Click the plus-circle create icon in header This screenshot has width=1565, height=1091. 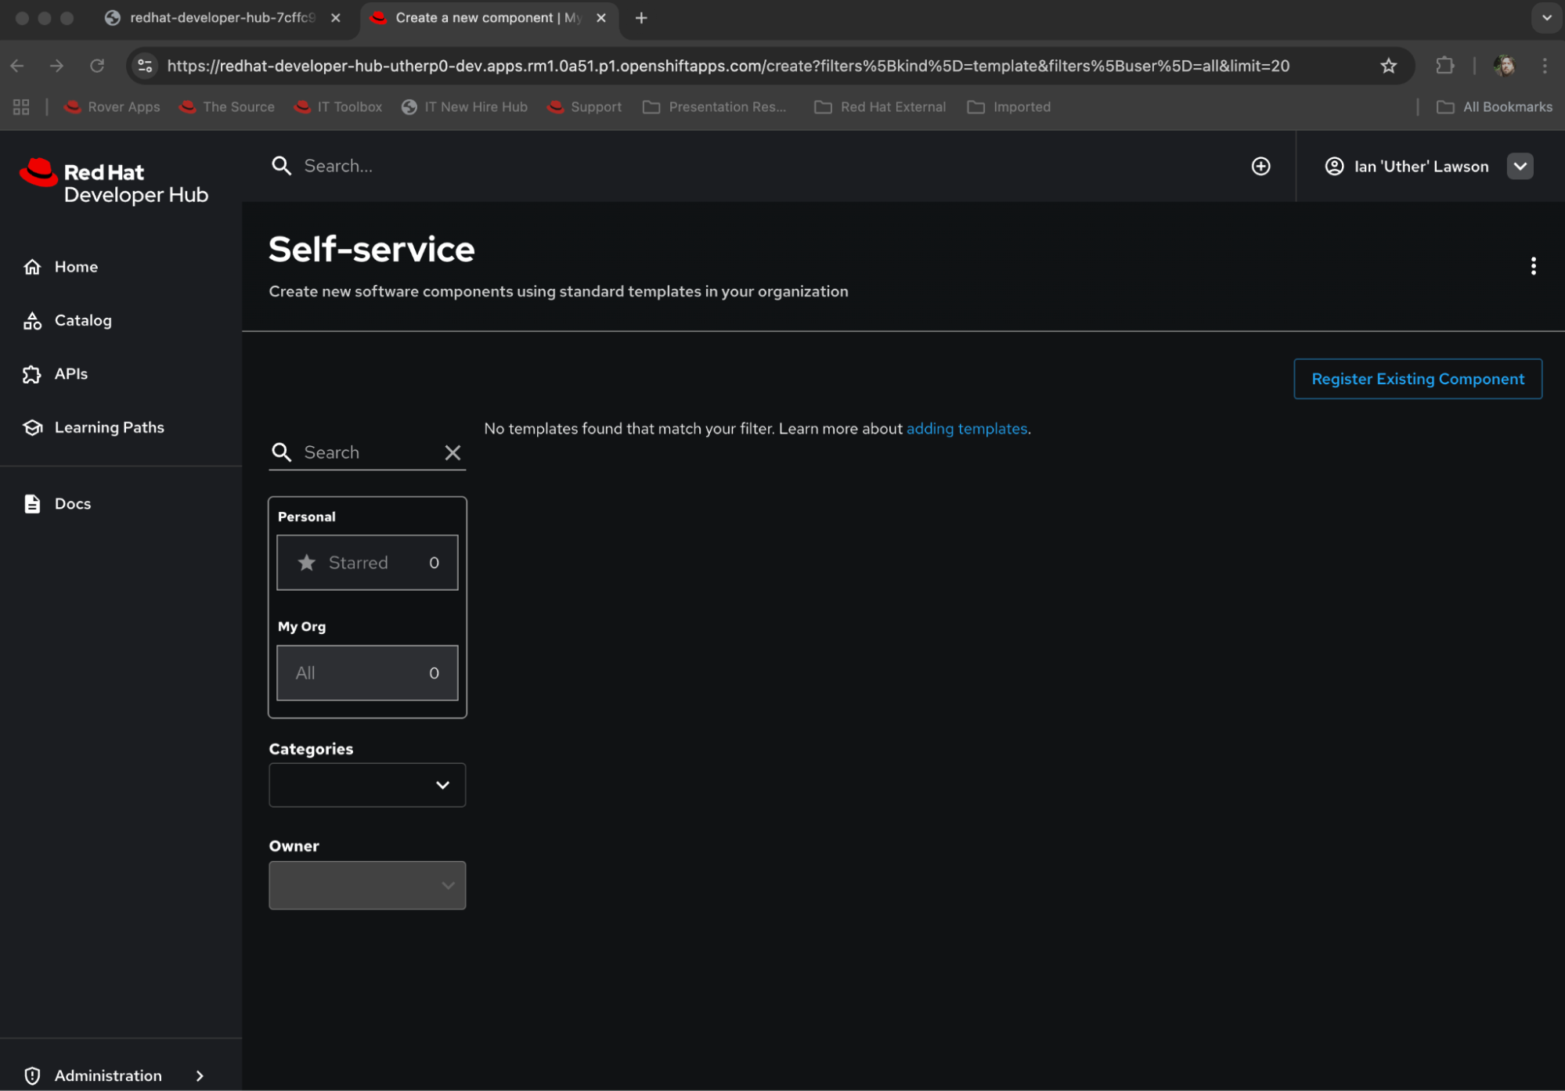coord(1260,166)
